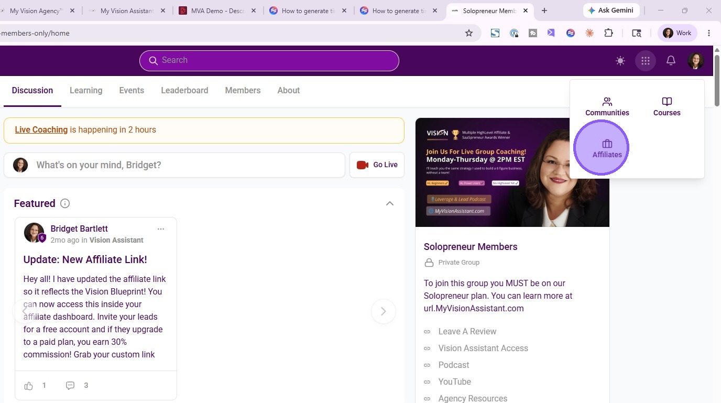Open comments on the featured post

pos(70,386)
